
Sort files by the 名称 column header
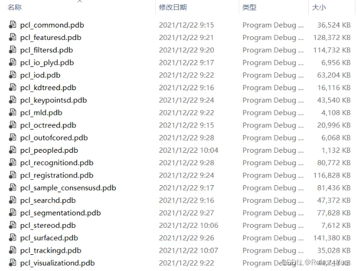pos(15,7)
